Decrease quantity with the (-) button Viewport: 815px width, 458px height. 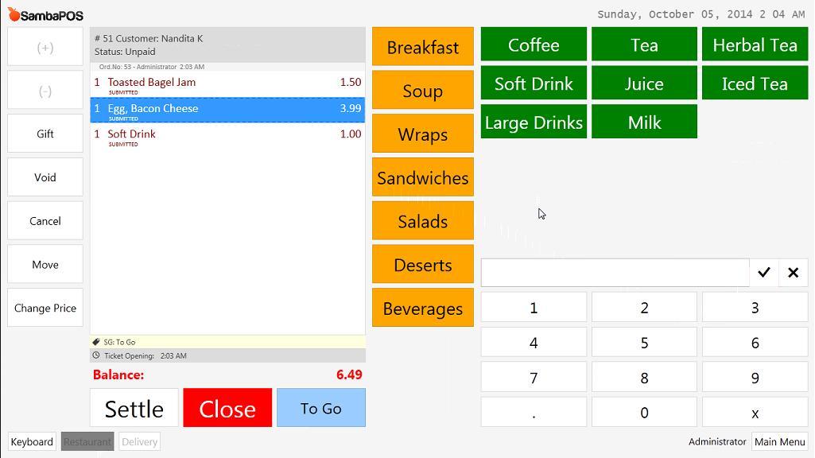(x=45, y=91)
